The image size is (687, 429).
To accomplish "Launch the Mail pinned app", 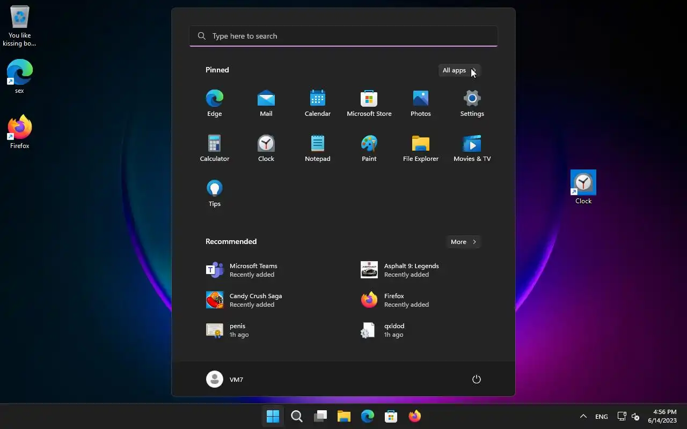I will pos(266,103).
